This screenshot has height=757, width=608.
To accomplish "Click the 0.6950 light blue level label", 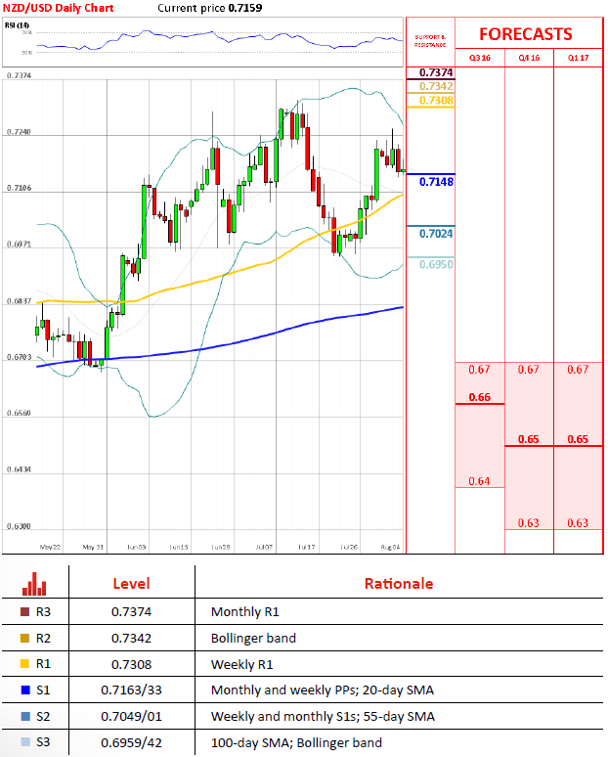I will (435, 264).
